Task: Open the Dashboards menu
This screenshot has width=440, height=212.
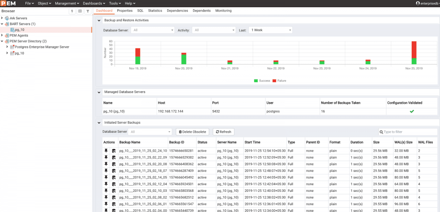Action: click(94, 3)
